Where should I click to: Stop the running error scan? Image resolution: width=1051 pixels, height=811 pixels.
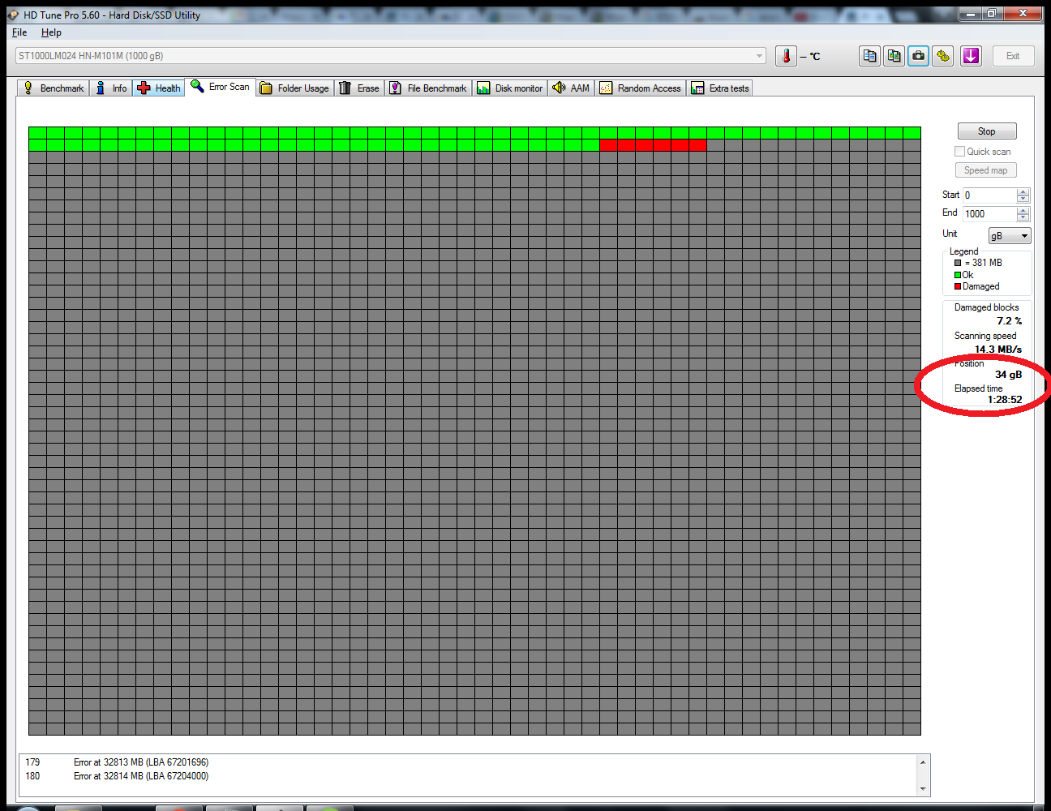pos(987,131)
